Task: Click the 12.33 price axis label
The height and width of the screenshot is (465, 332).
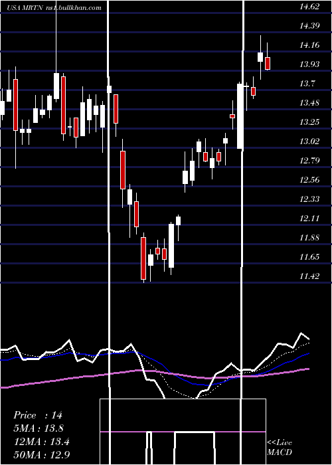Action: (309, 199)
